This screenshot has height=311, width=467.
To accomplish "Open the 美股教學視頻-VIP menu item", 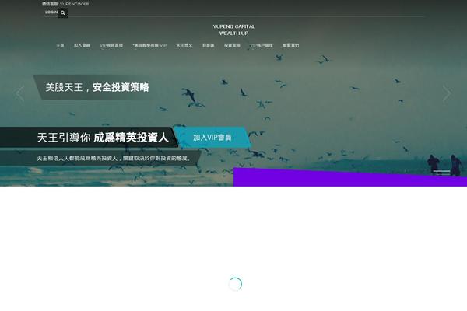I will click(x=149, y=45).
